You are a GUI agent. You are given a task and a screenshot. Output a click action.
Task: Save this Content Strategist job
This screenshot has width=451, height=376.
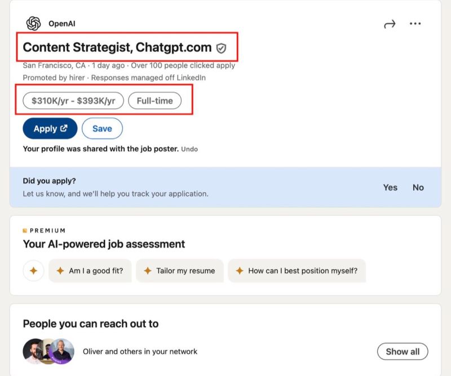102,128
